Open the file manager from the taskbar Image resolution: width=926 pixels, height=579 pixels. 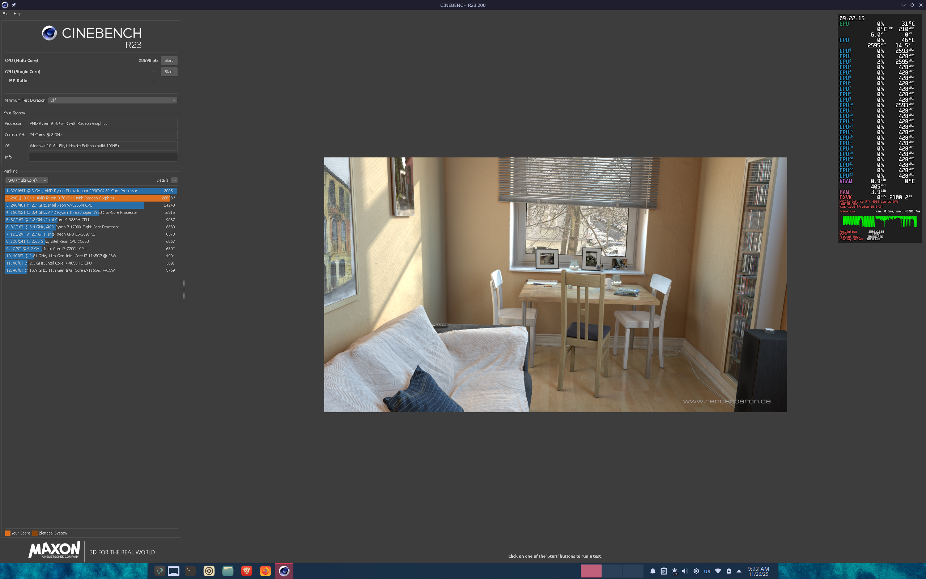[x=228, y=571]
